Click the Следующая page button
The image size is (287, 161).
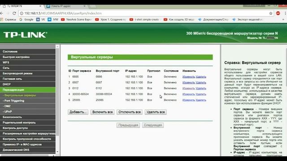[153, 125]
